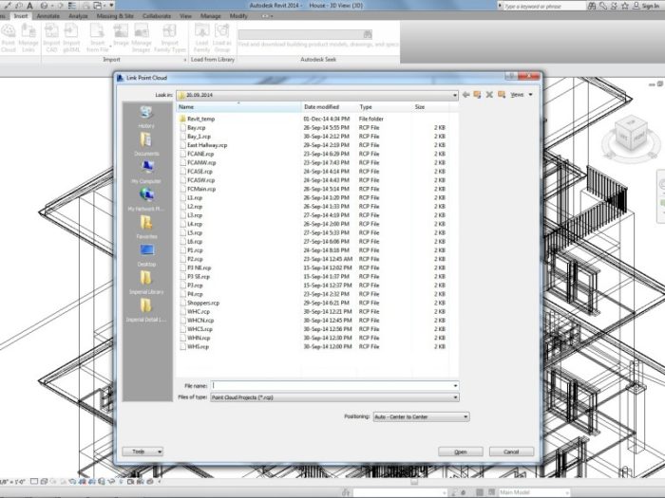Expand the File name combo box arrow

coord(455,386)
